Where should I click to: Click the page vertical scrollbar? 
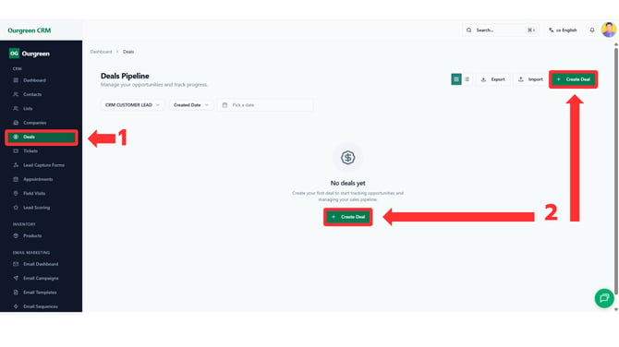pos(616,172)
